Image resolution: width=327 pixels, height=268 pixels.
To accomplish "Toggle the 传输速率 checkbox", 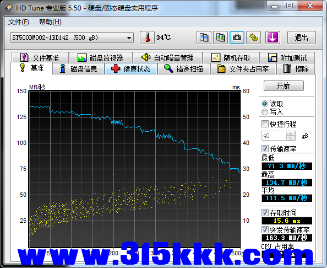I will [265, 149].
